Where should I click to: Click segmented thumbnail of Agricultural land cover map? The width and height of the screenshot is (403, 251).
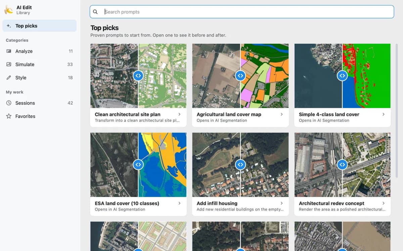(x=265, y=76)
